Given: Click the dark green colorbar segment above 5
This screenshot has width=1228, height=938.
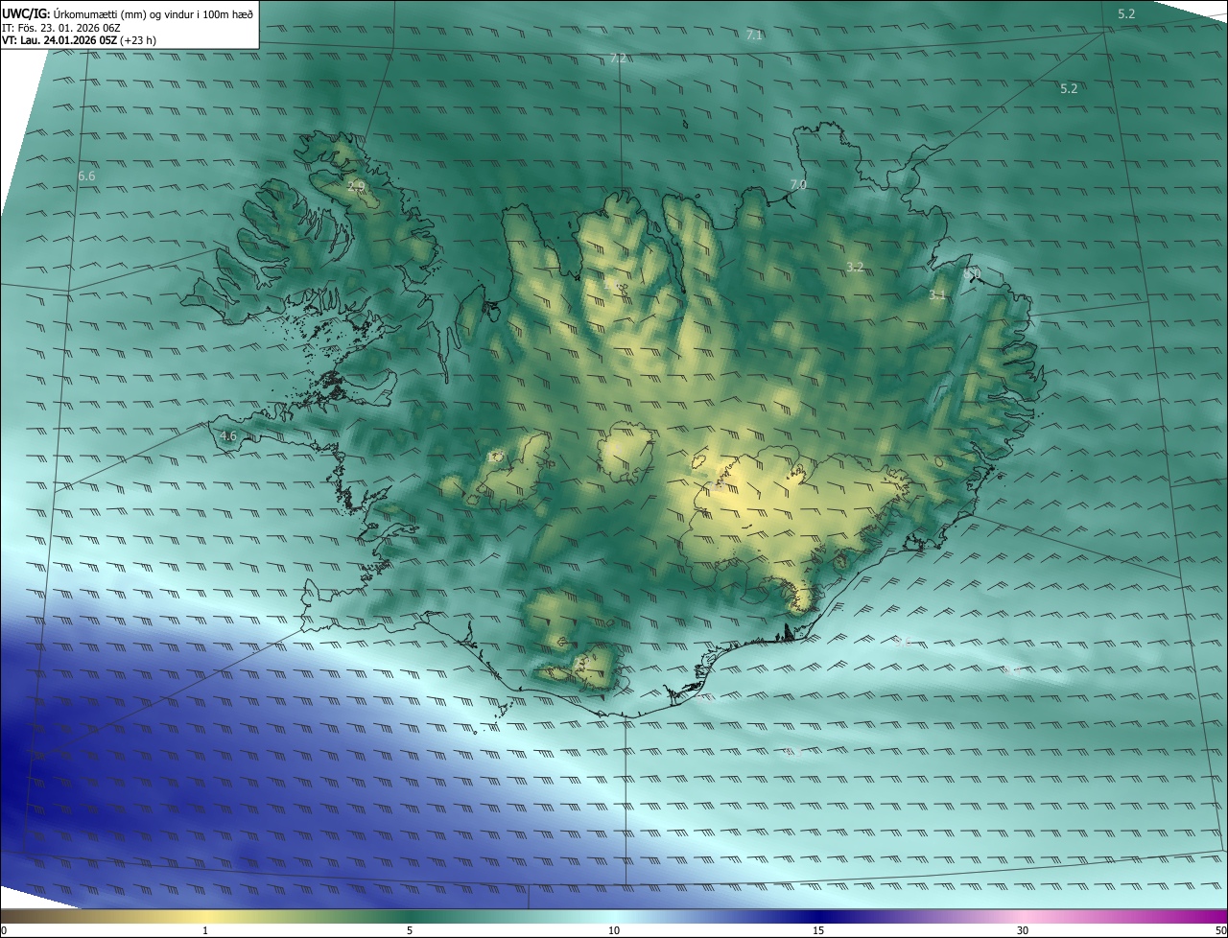Looking at the screenshot, I should click(x=410, y=917).
